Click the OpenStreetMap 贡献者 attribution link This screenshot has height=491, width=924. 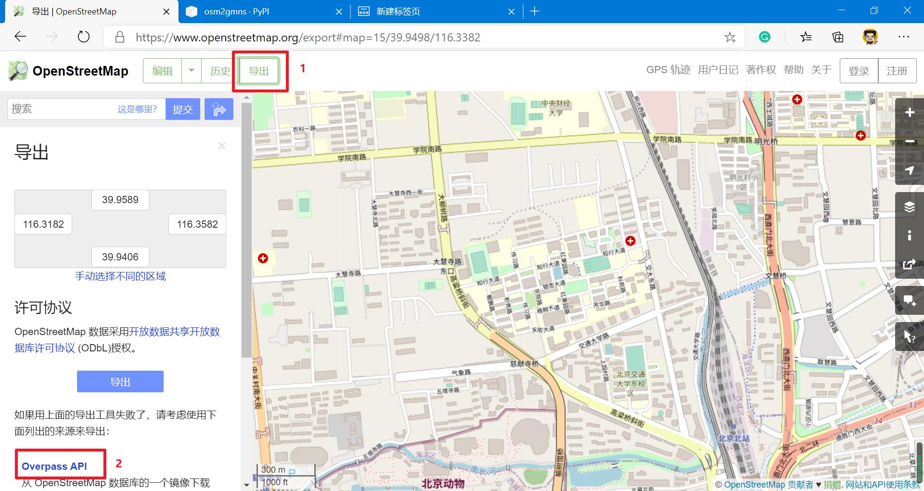tap(769, 484)
